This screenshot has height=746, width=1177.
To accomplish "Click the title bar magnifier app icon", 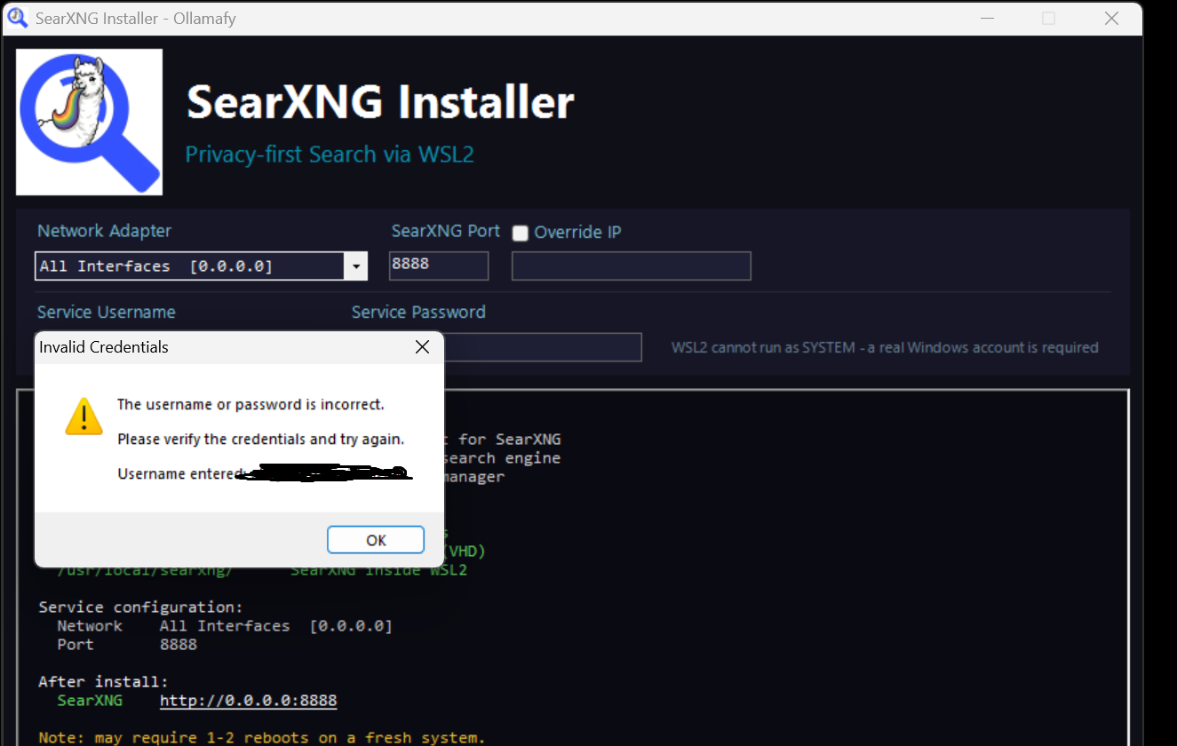I will coord(17,18).
